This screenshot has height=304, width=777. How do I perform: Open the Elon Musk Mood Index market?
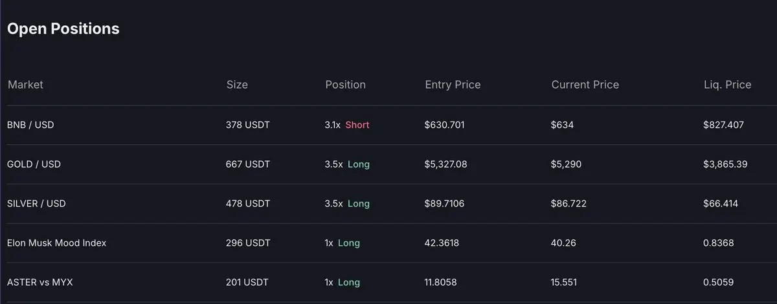click(56, 243)
